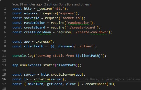Click 'console' on line 11

pyautogui.click(x=19, y=56)
